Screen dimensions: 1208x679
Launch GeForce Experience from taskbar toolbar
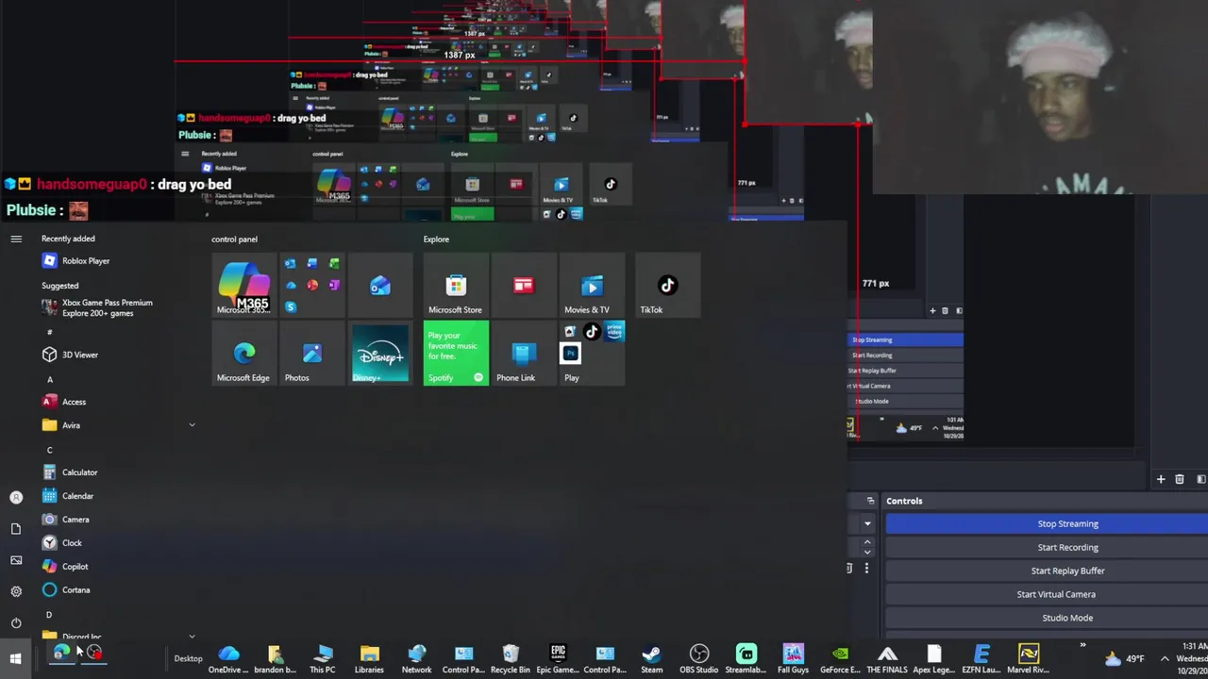pyautogui.click(x=840, y=659)
